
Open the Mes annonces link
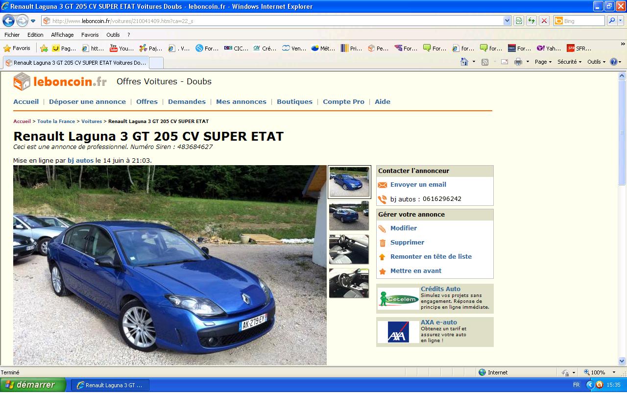pyautogui.click(x=241, y=101)
